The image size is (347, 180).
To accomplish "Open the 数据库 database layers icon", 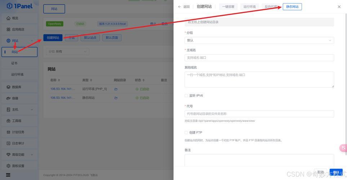I will (8, 87).
